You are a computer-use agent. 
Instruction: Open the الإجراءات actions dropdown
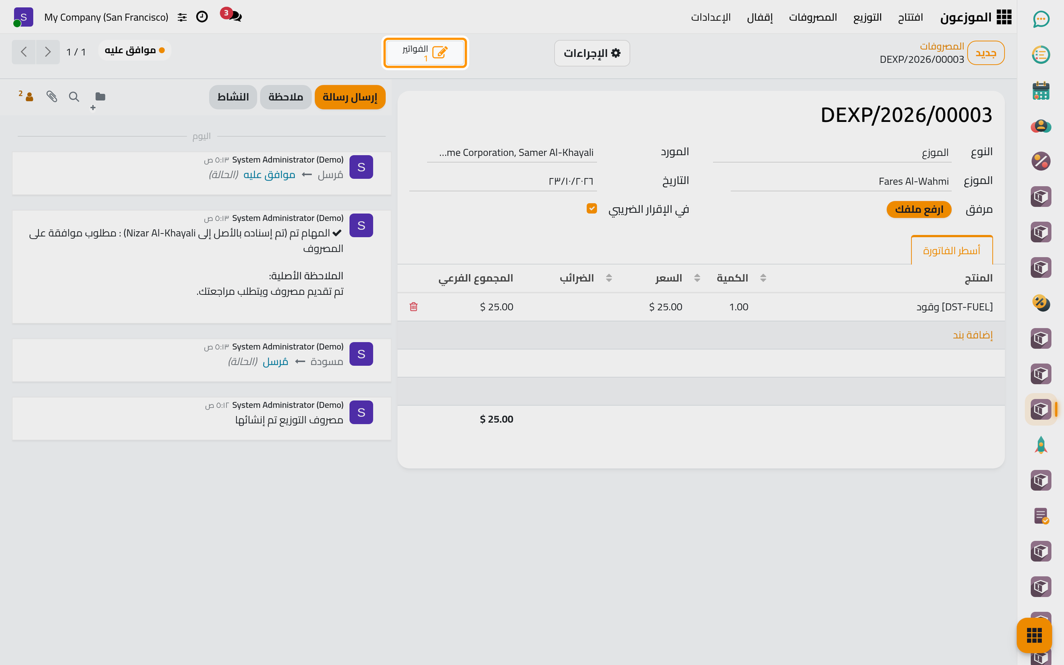592,53
